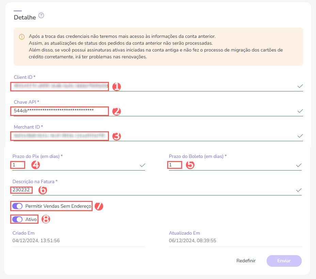Click the green checkmark beside Client ID
The width and height of the screenshot is (316, 279).
[x=300, y=86]
